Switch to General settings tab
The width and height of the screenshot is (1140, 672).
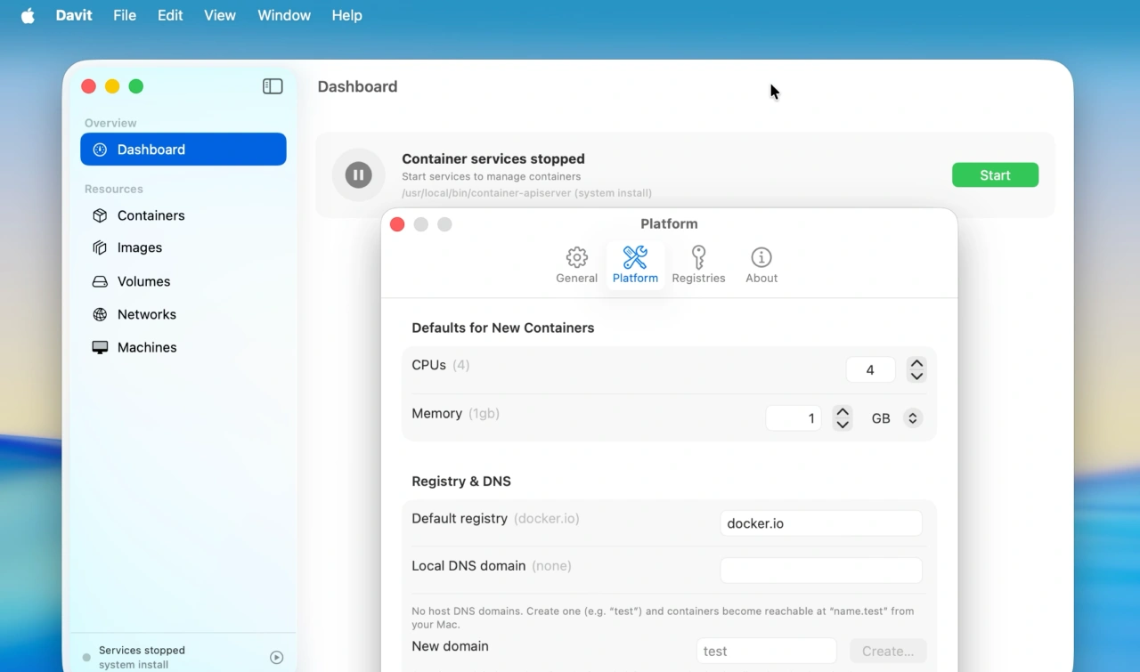tap(576, 264)
